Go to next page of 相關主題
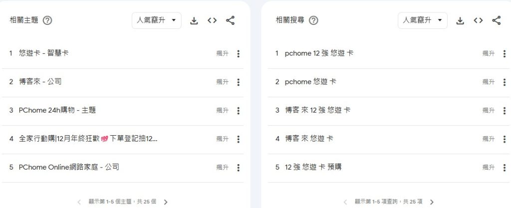The image size is (511, 208). (166, 202)
